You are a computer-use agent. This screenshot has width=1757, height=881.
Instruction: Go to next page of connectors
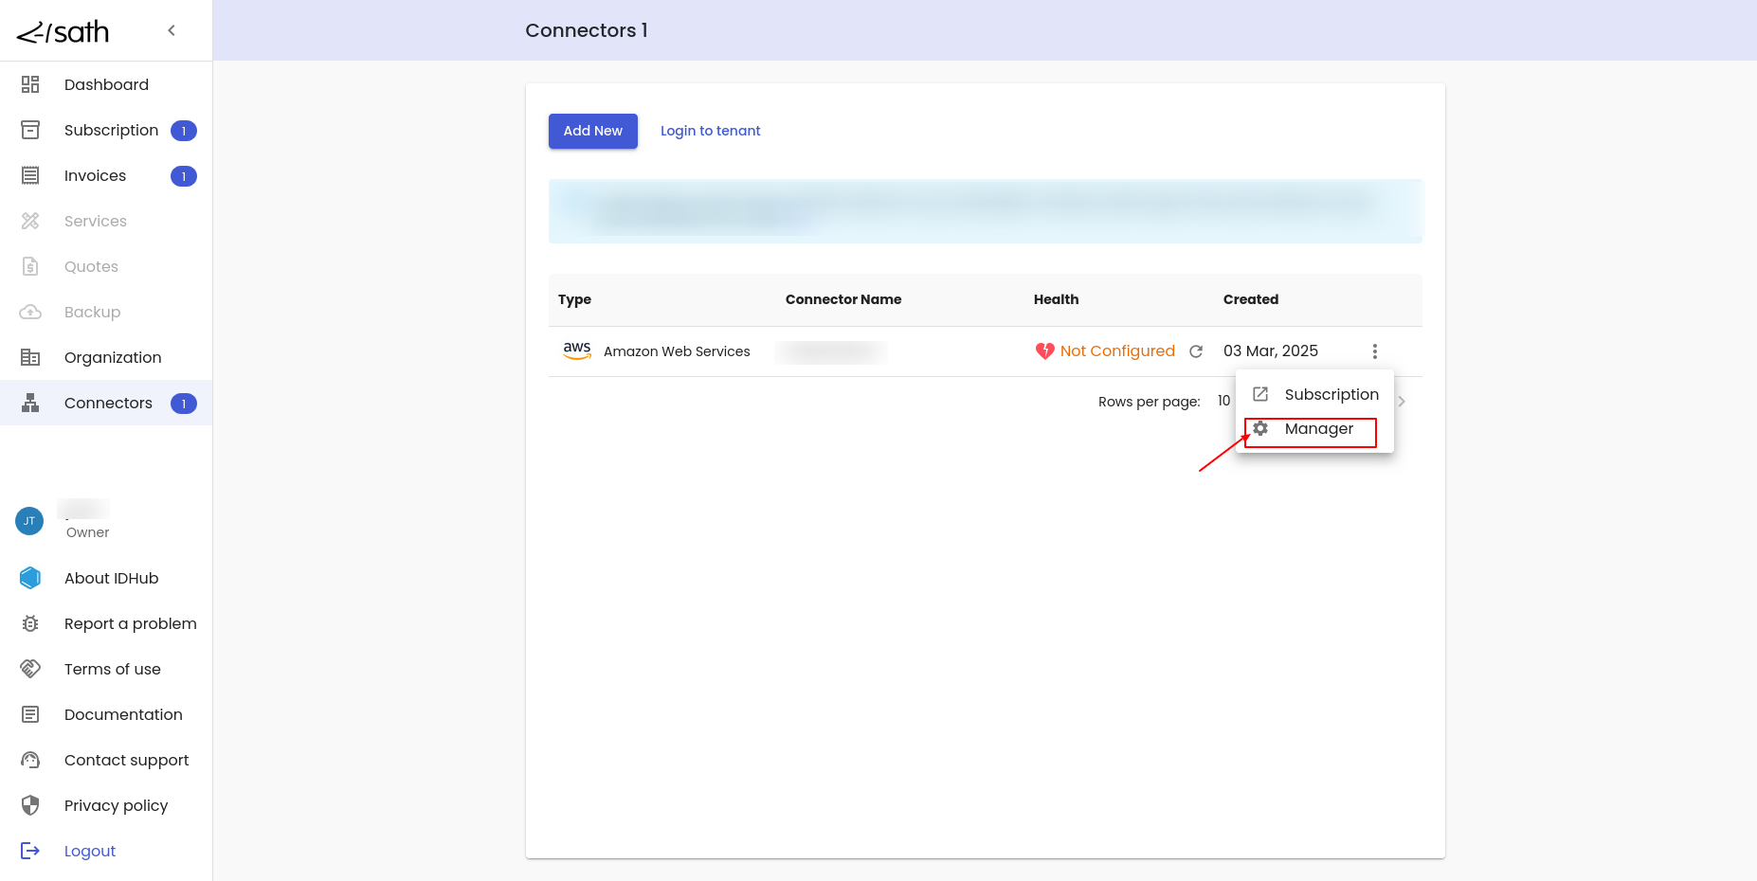[x=1402, y=402]
